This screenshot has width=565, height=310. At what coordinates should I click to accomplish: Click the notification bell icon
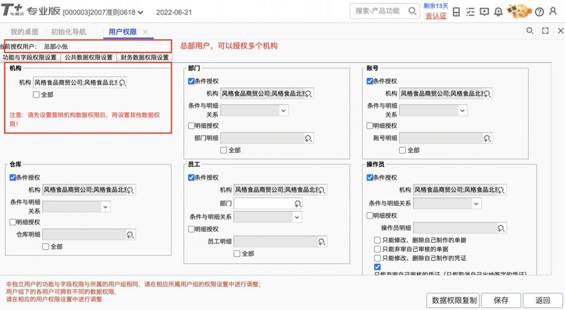498,12
